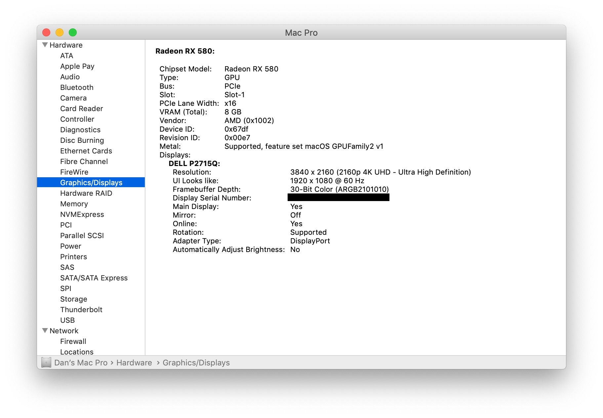Select Disc Burning entry
This screenshot has width=603, height=418.
[82, 140]
